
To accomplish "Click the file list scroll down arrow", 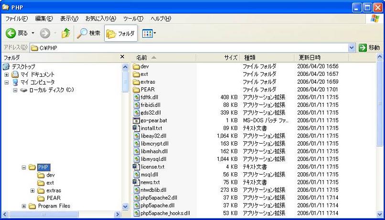I will pos(380,214).
